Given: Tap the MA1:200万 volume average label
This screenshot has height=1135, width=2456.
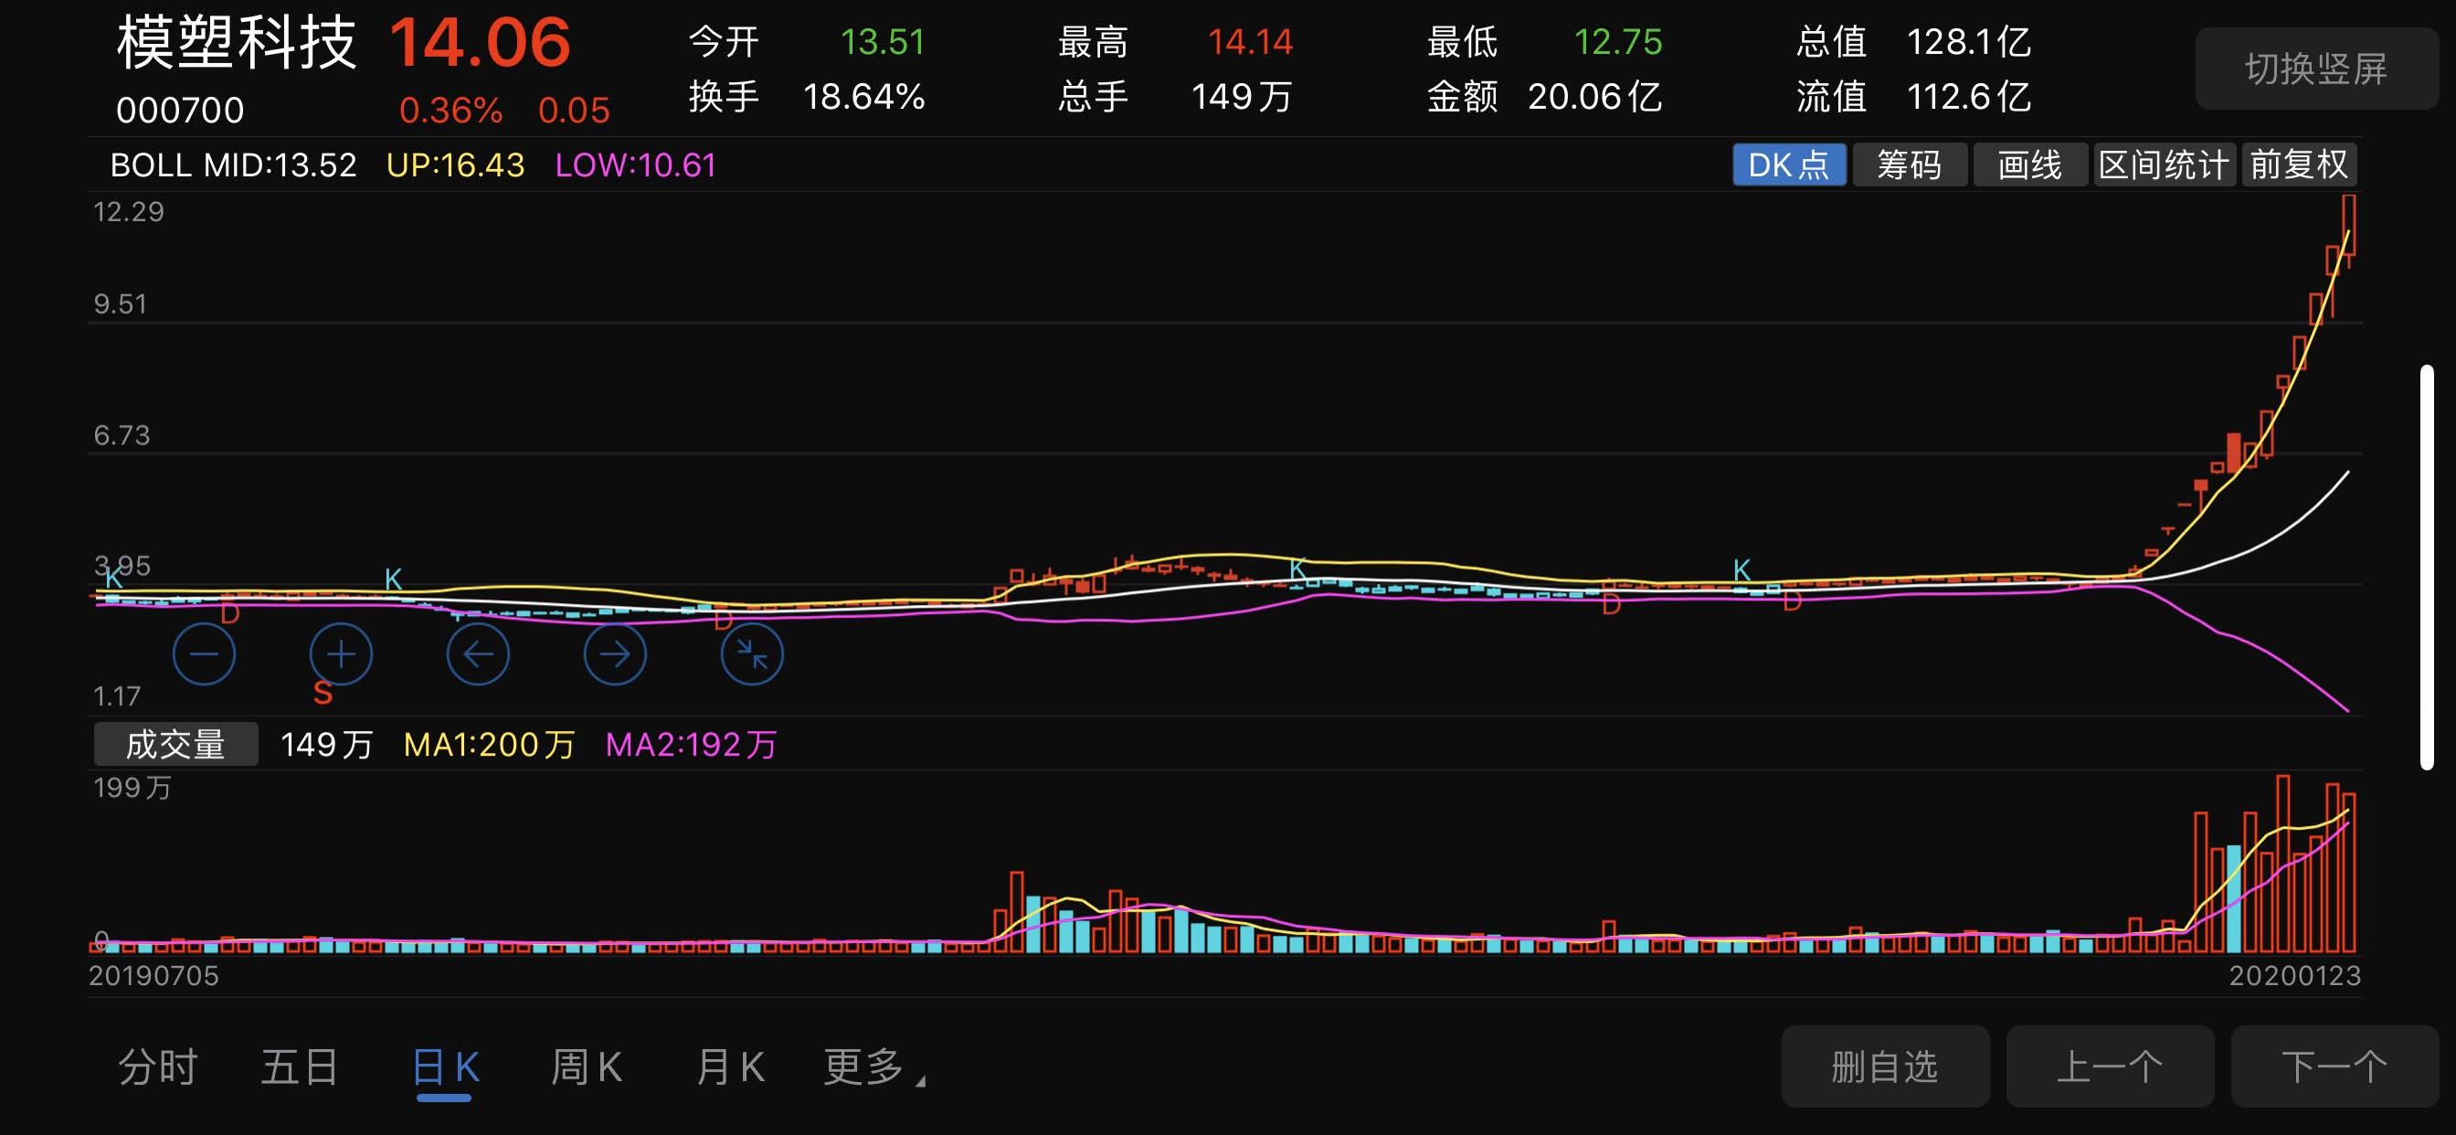Looking at the screenshot, I should [489, 744].
